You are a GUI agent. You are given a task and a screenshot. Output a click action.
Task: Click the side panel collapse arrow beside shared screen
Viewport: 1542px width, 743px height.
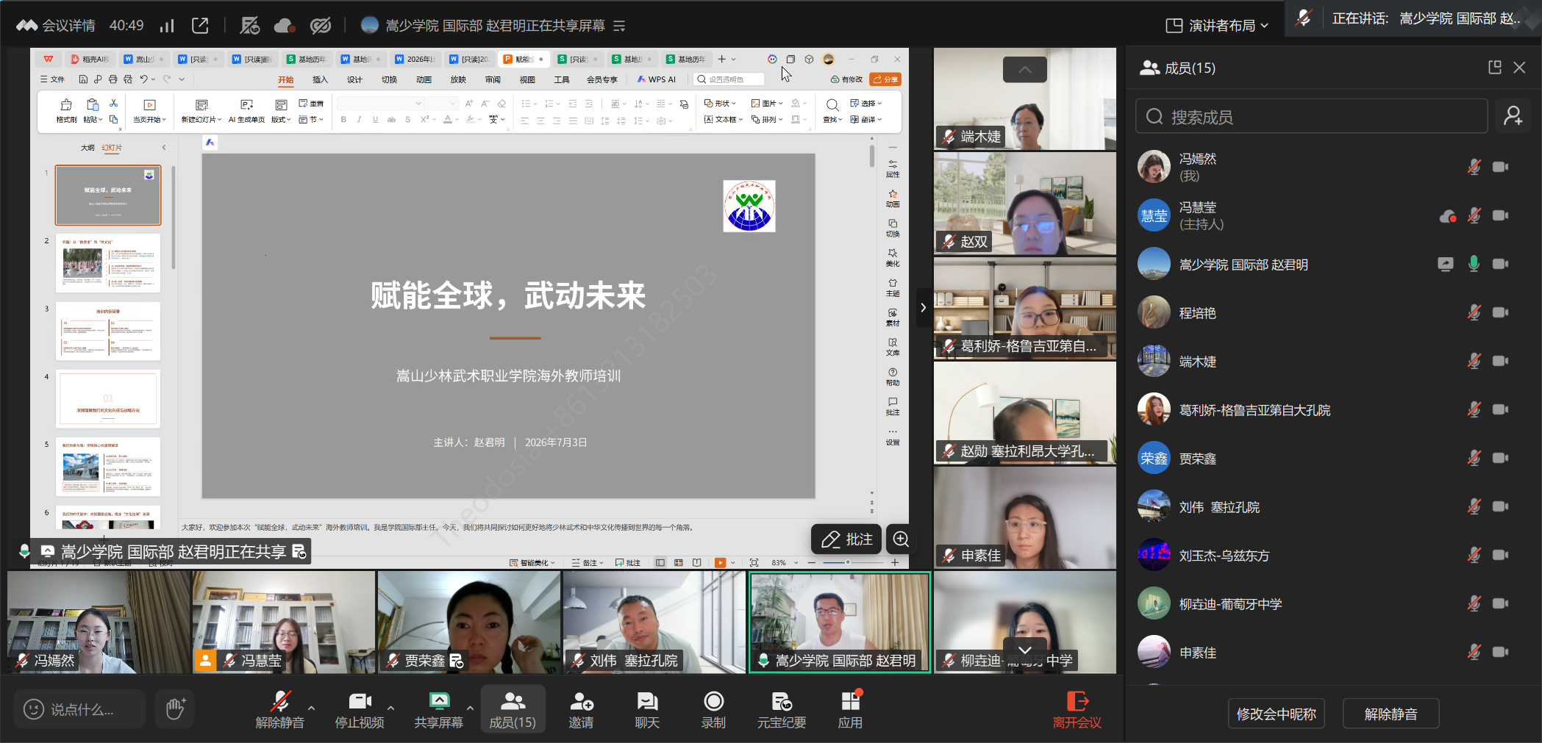pyautogui.click(x=923, y=308)
